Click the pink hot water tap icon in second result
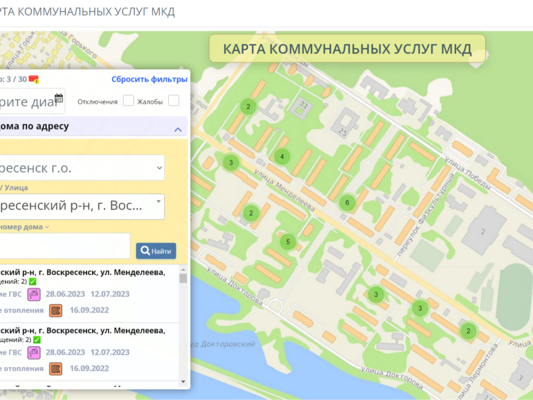Image resolution: width=533 pixels, height=400 pixels. pyautogui.click(x=34, y=352)
